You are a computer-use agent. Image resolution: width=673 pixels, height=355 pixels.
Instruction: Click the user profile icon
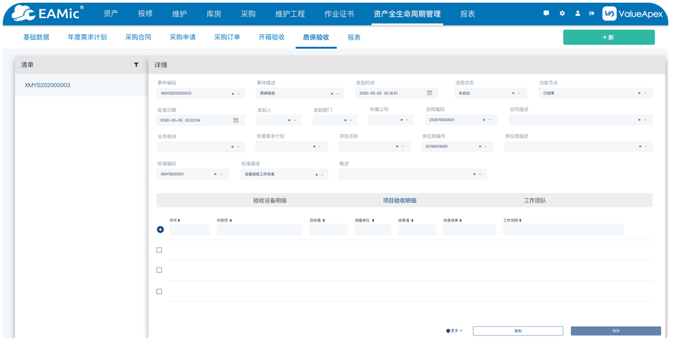[577, 13]
